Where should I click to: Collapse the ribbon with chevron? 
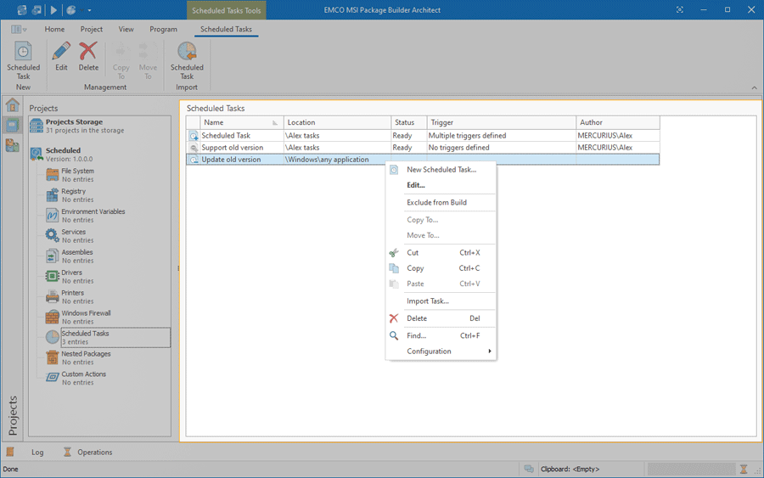[x=755, y=87]
